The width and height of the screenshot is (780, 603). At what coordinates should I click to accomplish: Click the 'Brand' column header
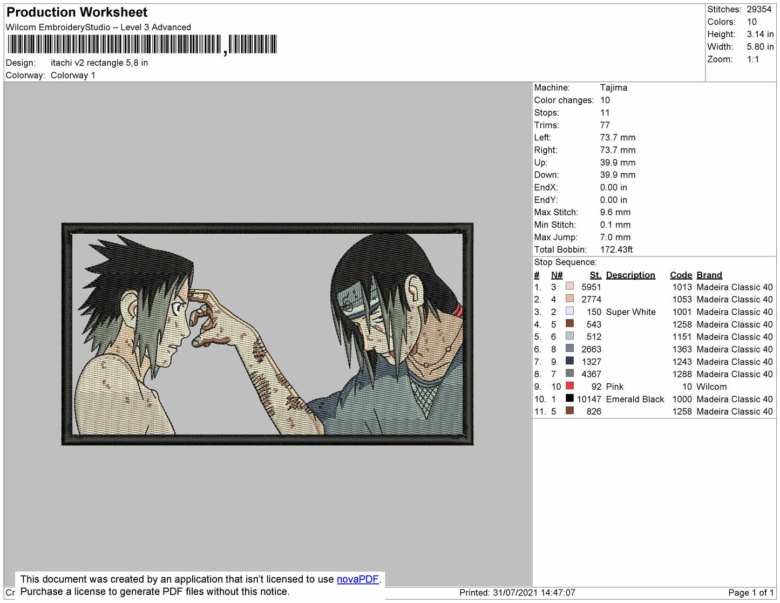point(709,275)
